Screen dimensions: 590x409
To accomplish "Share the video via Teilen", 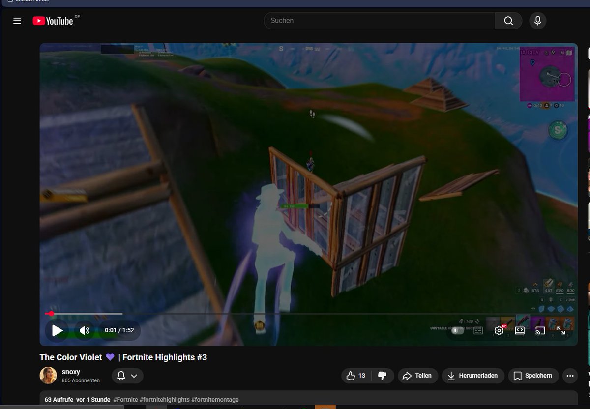I will [x=417, y=376].
